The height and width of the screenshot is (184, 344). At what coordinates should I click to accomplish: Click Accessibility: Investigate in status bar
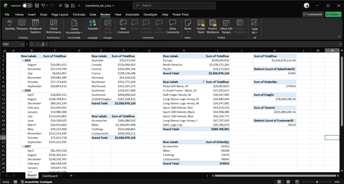tap(37, 182)
